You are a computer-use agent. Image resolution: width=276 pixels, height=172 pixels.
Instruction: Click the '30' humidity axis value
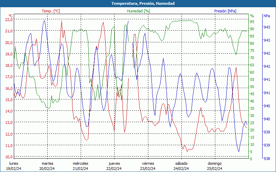(x=252, y=116)
